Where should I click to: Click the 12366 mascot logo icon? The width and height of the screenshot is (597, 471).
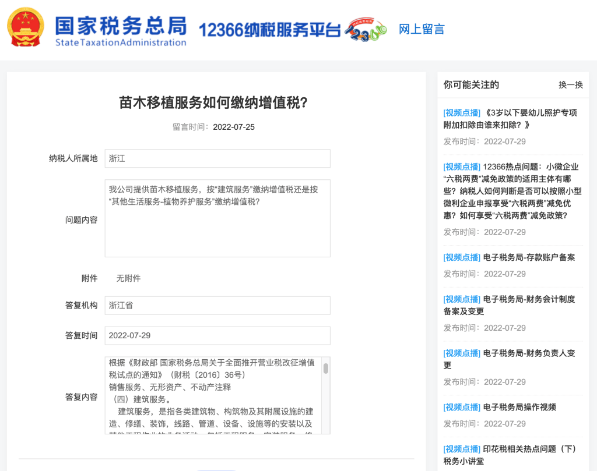[366, 30]
